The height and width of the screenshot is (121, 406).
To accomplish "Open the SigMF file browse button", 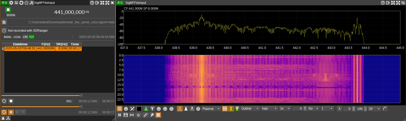I will click(x=4, y=22).
